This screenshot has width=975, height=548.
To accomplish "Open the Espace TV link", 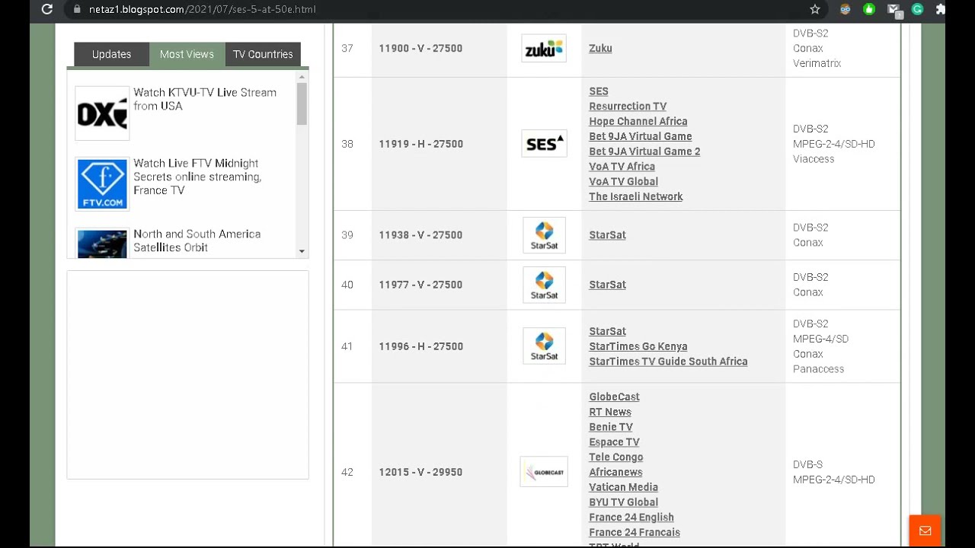I will (614, 442).
